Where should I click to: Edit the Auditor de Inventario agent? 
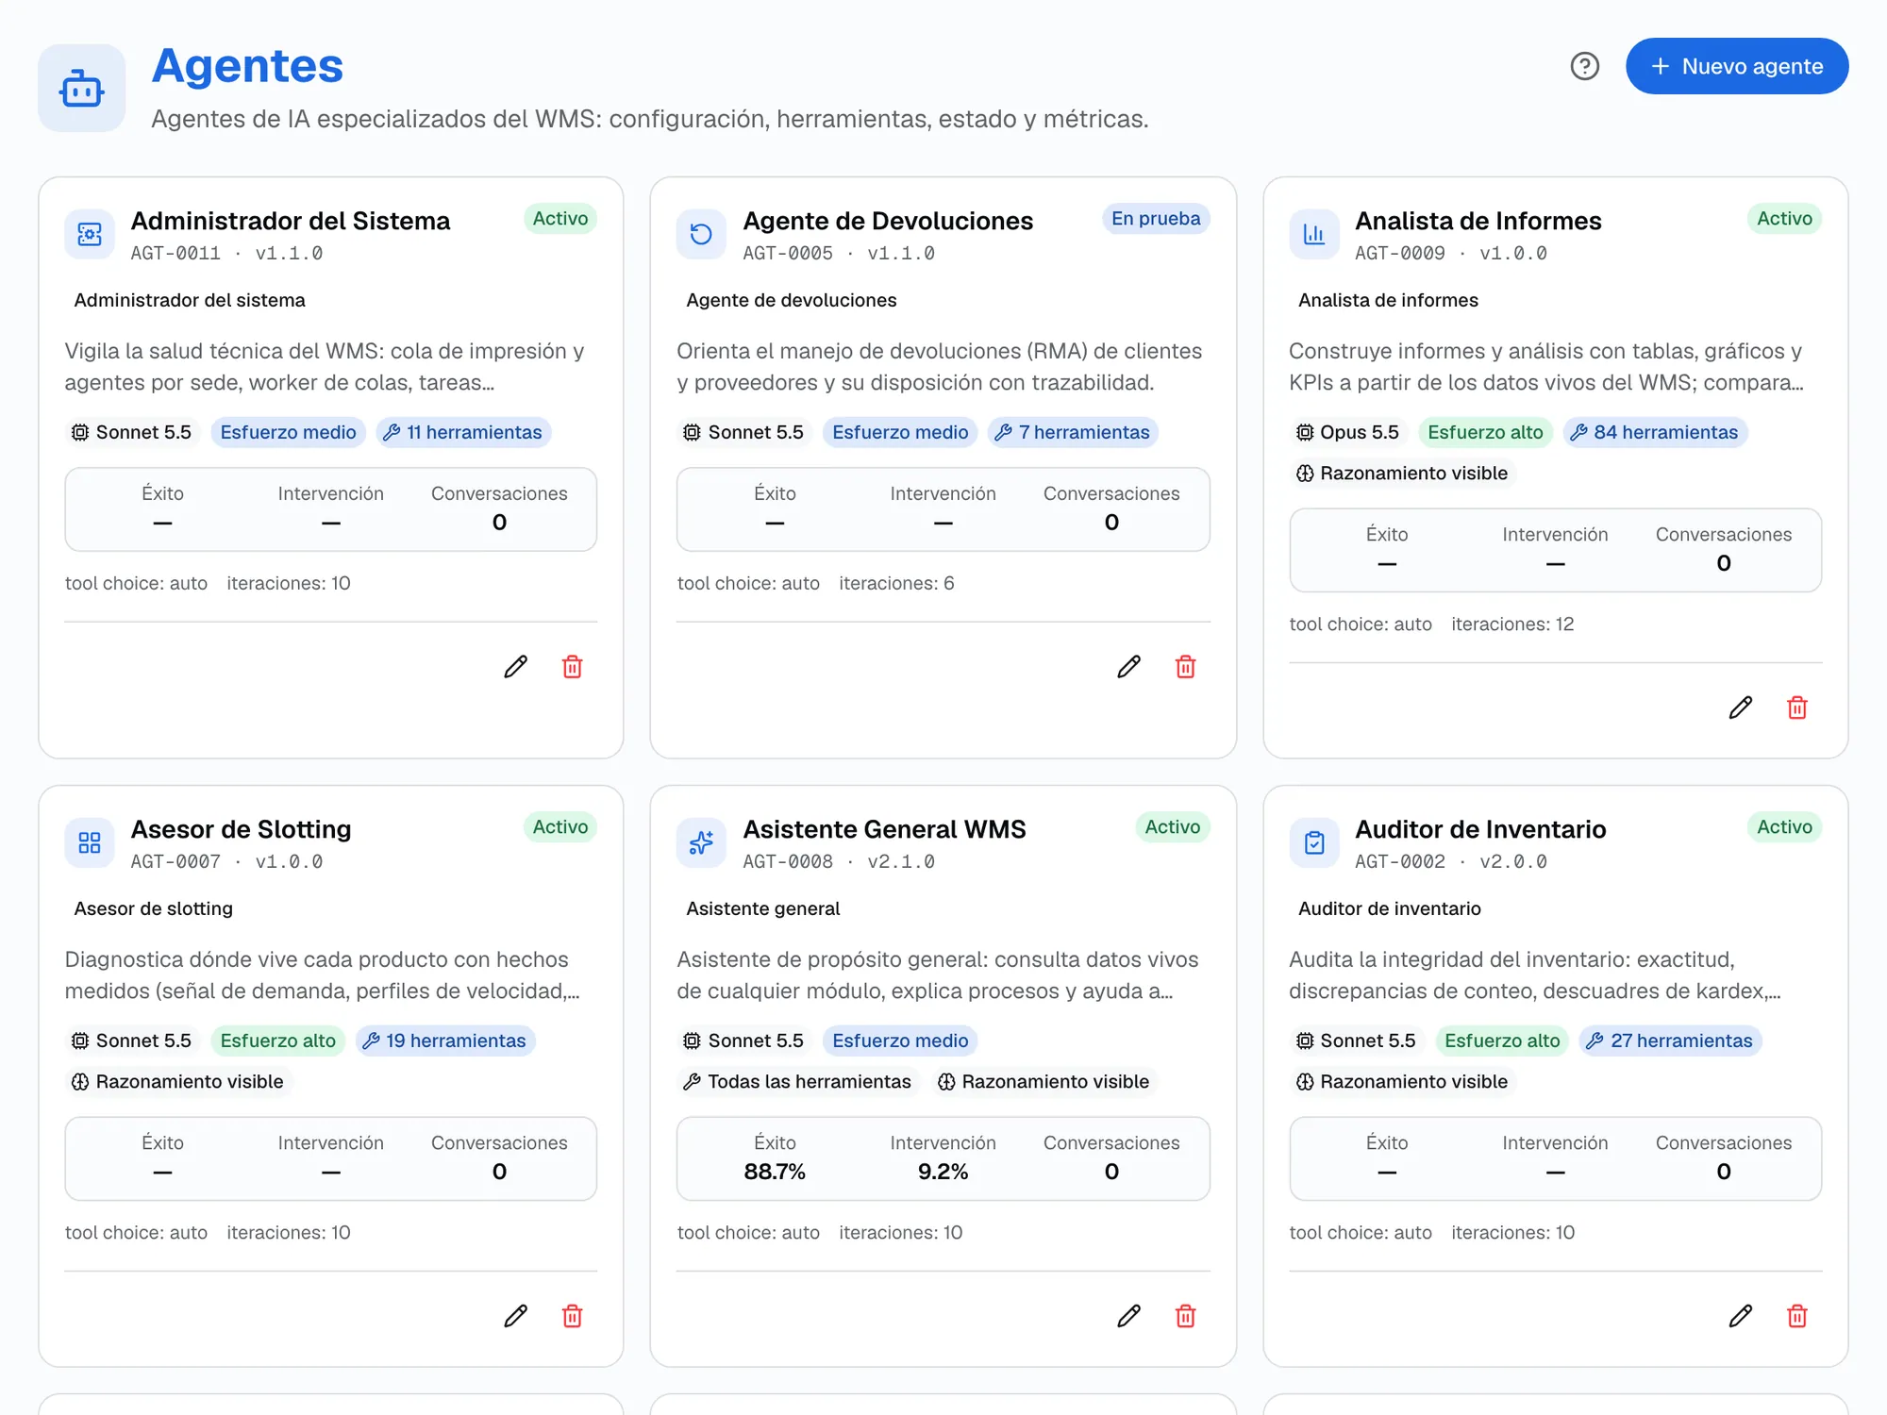(1740, 1316)
